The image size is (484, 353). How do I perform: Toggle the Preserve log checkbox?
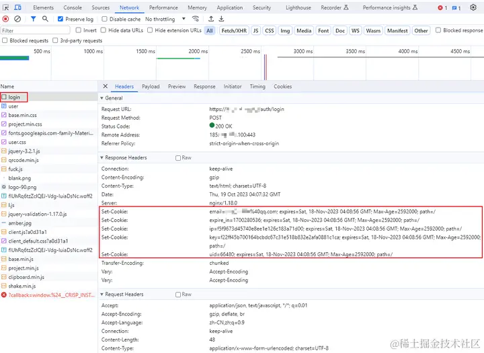click(61, 19)
